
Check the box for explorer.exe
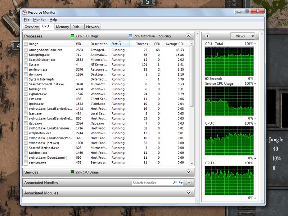click(x=26, y=94)
